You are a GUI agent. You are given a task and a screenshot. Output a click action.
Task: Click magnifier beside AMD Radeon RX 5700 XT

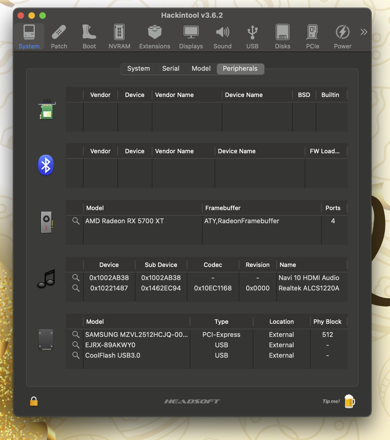[76, 221]
